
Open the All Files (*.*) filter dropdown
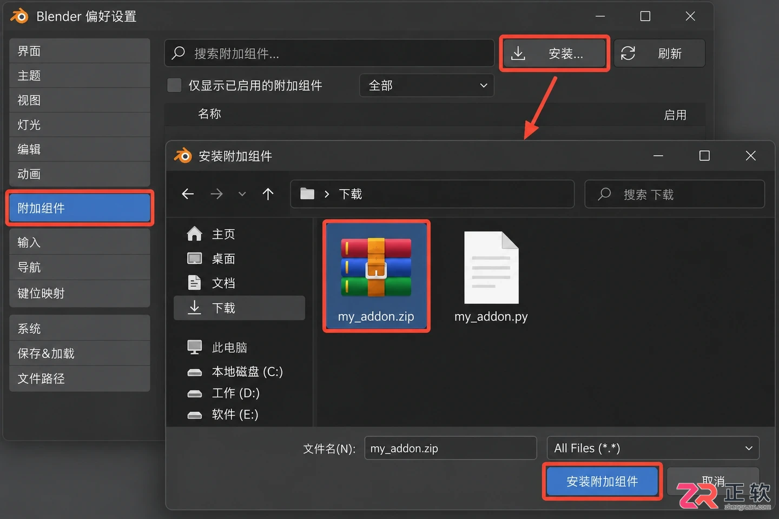(653, 448)
